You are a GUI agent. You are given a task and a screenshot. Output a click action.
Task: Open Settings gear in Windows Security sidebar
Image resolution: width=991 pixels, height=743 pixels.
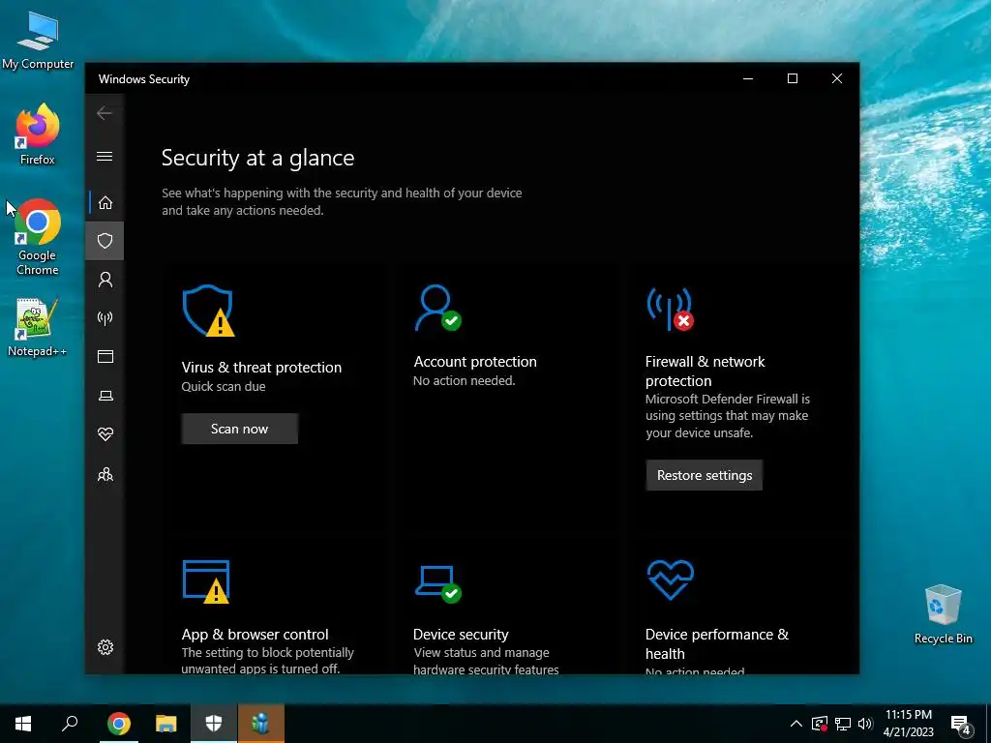coord(105,647)
